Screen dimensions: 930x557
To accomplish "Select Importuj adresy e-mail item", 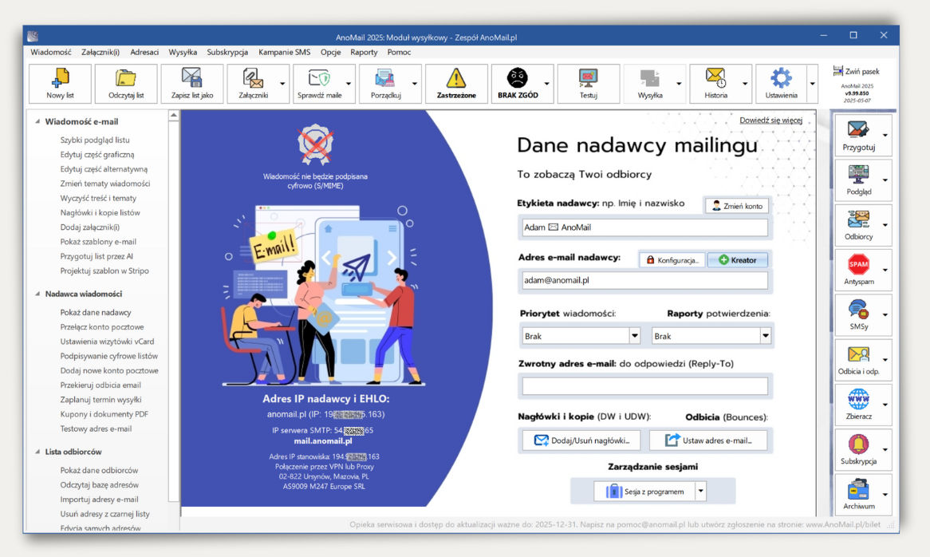I will point(99,500).
